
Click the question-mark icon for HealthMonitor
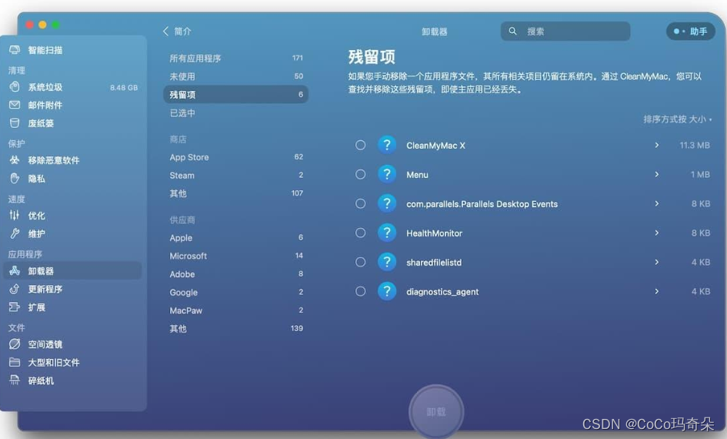pyautogui.click(x=387, y=233)
